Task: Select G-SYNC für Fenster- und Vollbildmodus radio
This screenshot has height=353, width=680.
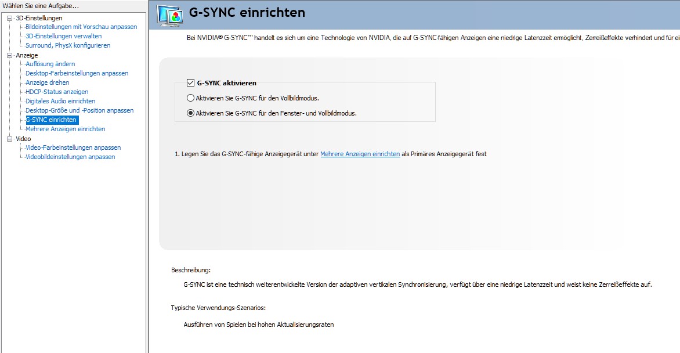Action: 190,113
